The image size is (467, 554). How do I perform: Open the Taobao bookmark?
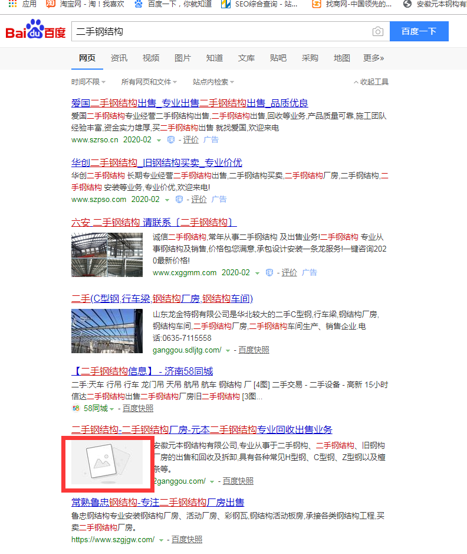click(85, 4)
